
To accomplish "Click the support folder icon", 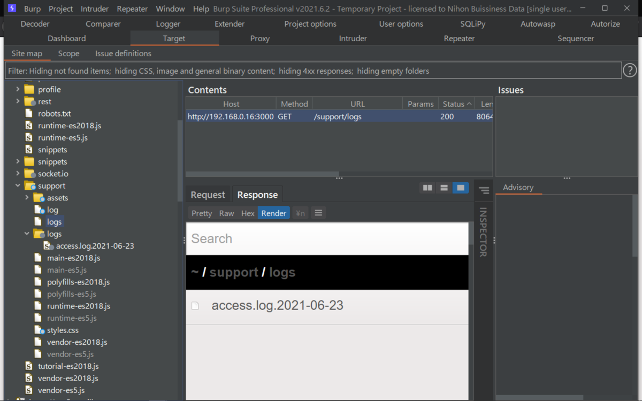I will point(29,186).
